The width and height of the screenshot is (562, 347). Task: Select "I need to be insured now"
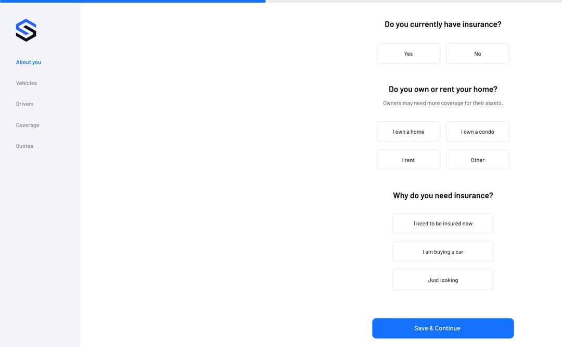click(443, 223)
